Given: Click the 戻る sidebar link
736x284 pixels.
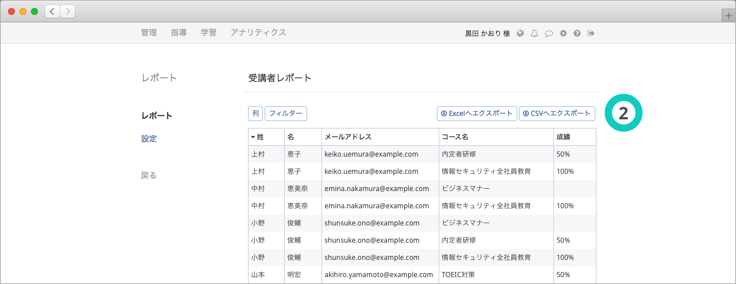Looking at the screenshot, I should coord(149,176).
